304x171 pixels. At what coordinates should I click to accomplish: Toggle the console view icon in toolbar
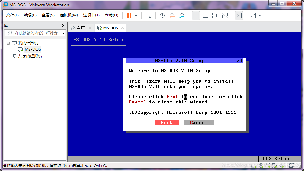pyautogui.click(x=239, y=16)
